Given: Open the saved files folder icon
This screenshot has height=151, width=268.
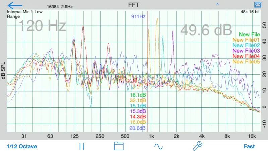Looking at the screenshot, I should click(x=119, y=146).
